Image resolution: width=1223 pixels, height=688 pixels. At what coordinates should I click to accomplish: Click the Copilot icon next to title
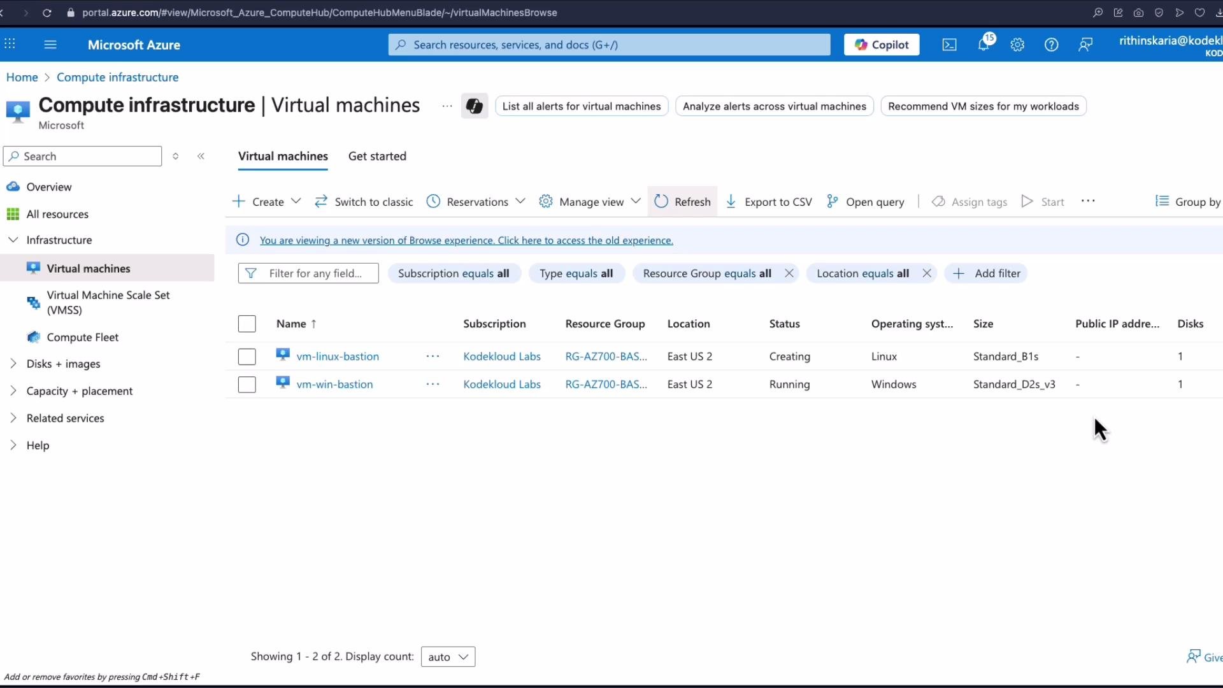474,106
